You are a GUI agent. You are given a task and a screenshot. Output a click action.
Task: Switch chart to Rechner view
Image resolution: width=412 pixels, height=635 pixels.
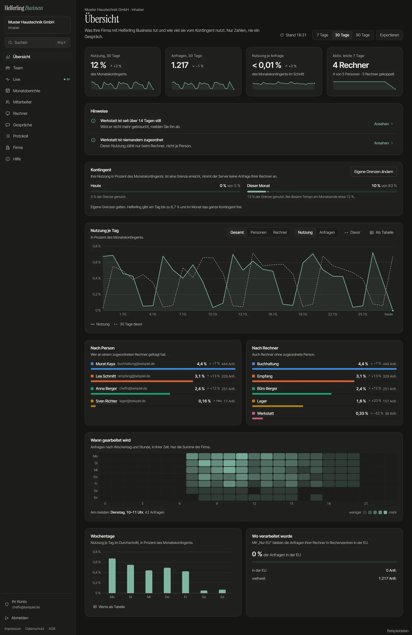tap(280, 233)
